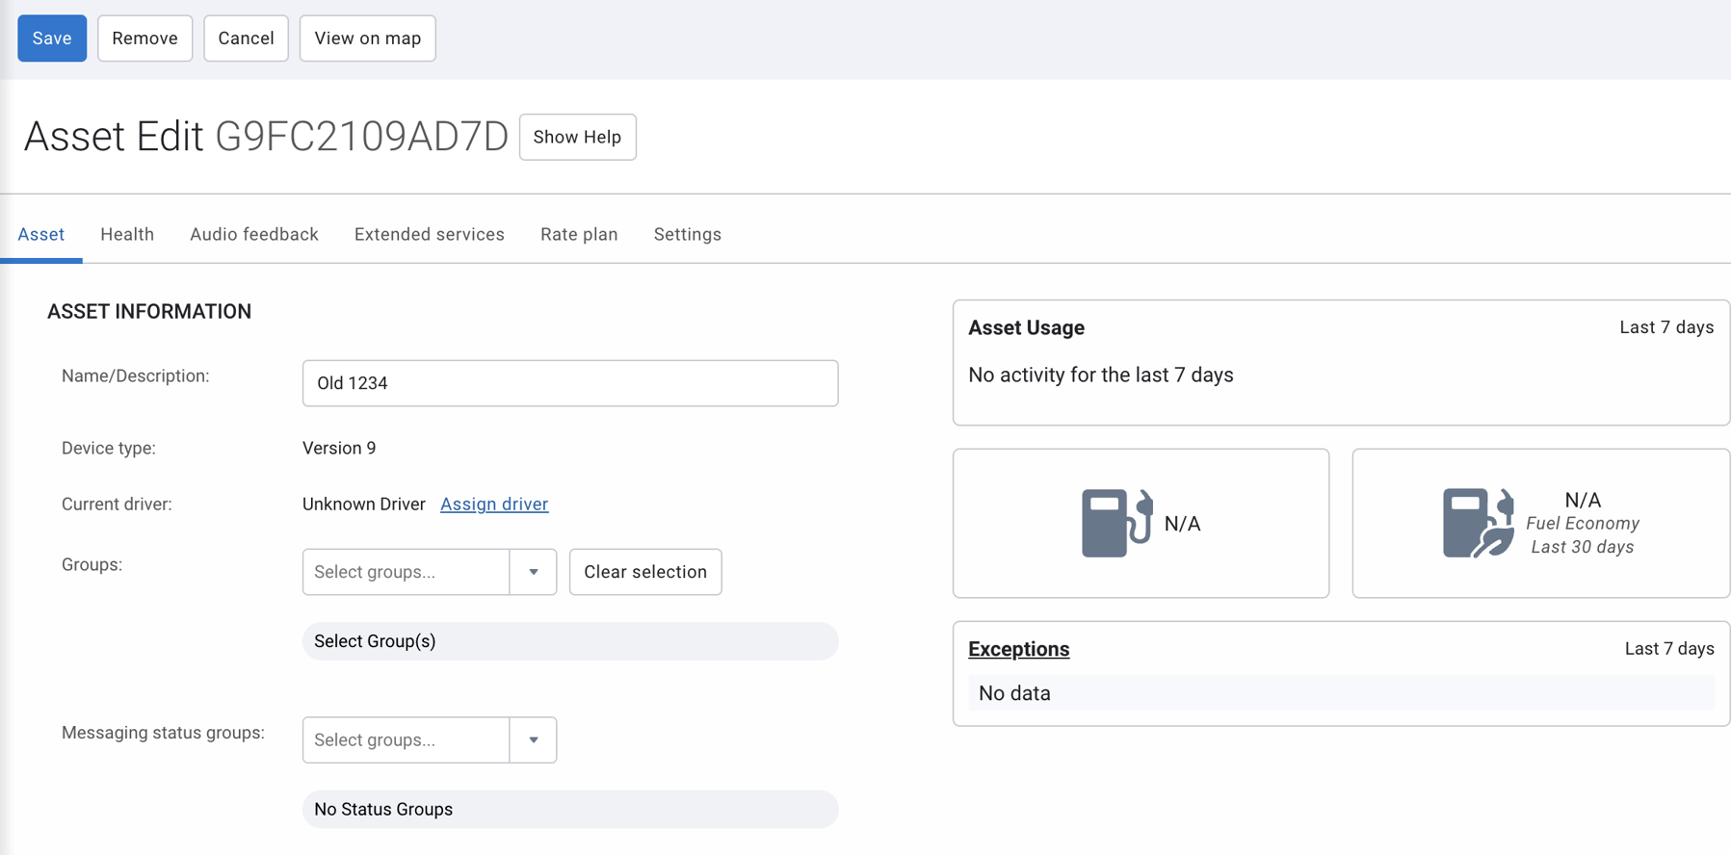Click the Select Group(s) pill
This screenshot has height=855, width=1731.
tap(570, 641)
